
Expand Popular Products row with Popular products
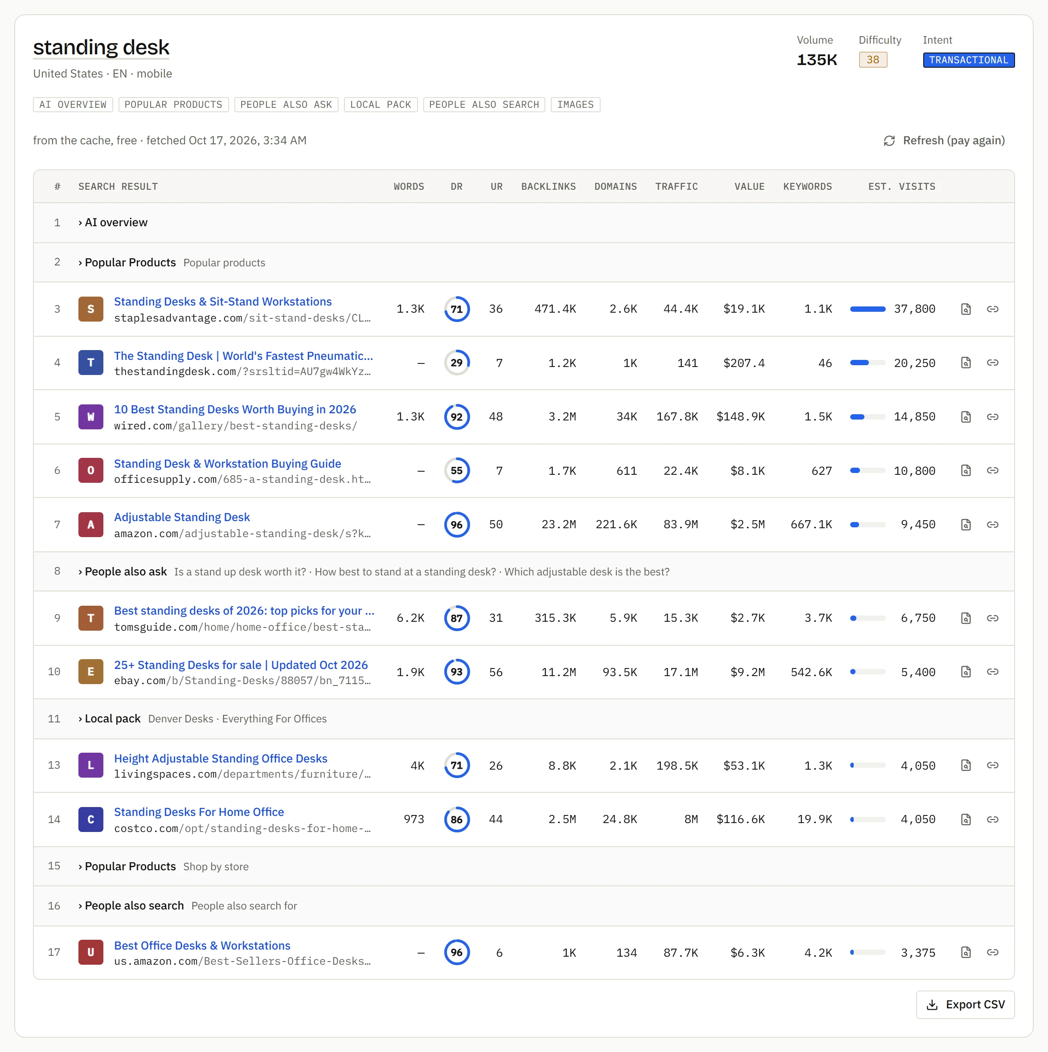(x=524, y=262)
